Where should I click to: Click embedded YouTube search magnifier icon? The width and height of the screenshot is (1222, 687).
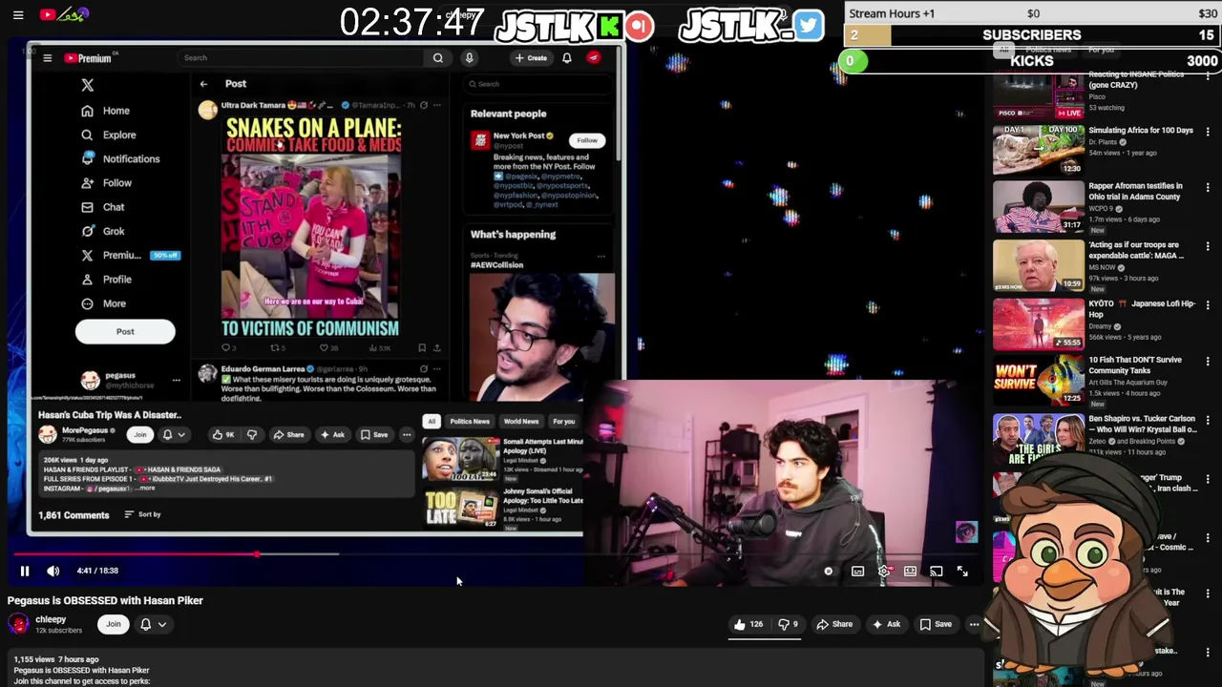438,58
